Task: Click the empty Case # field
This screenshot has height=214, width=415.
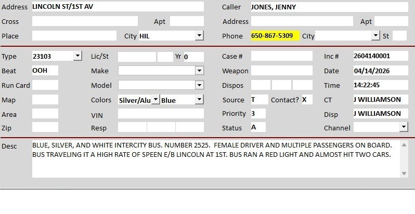Action: pos(281,56)
